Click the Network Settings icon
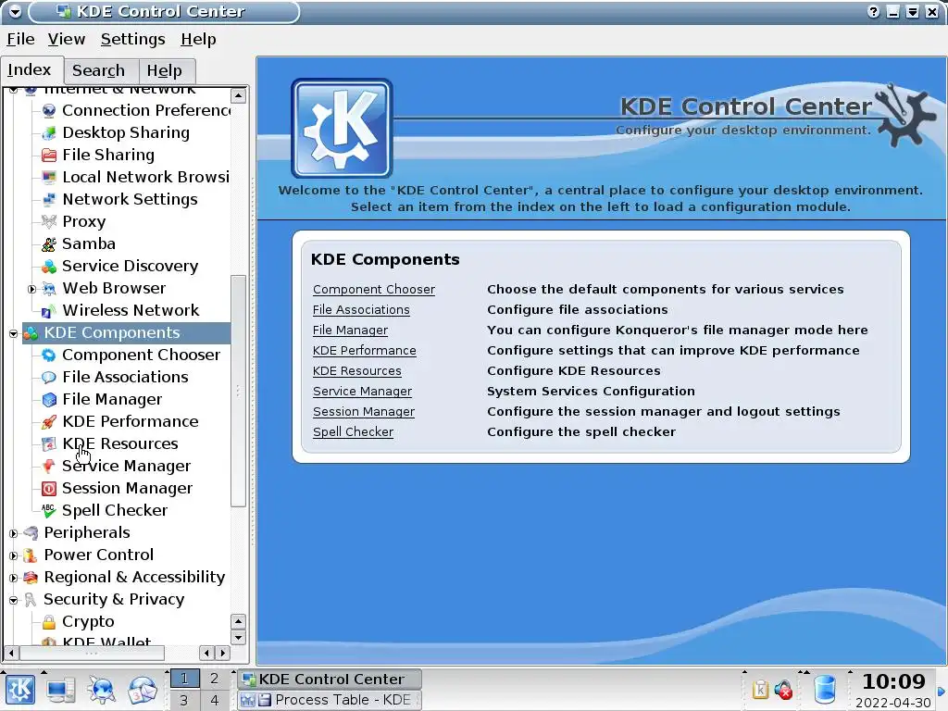 point(49,200)
